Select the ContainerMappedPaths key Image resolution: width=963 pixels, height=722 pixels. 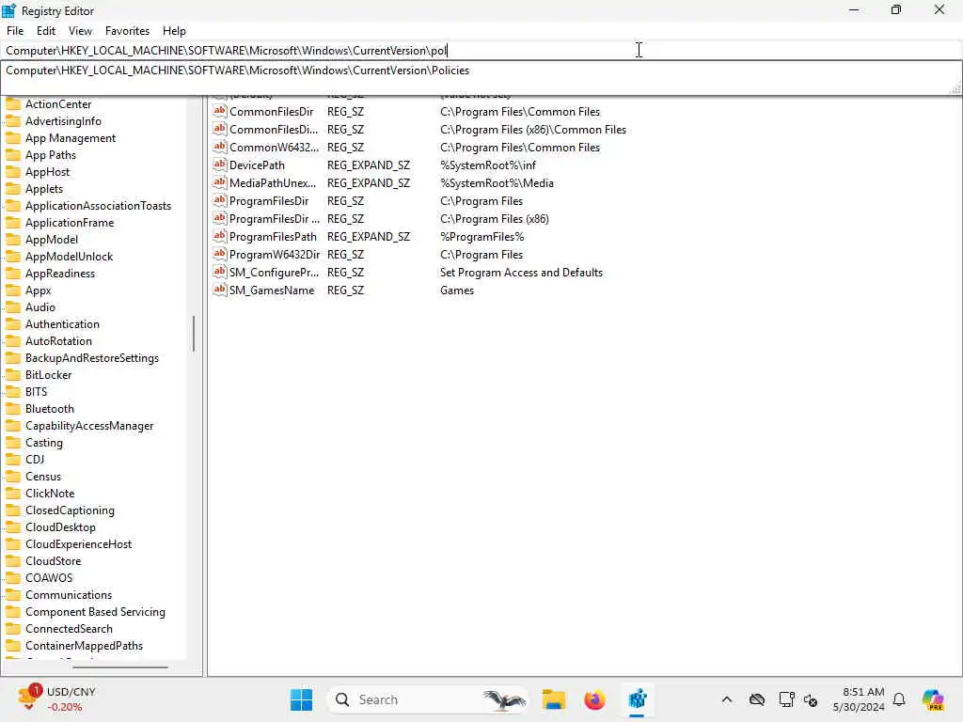(84, 646)
